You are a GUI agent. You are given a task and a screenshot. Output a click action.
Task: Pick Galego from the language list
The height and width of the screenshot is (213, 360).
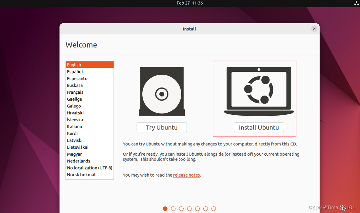[90, 106]
